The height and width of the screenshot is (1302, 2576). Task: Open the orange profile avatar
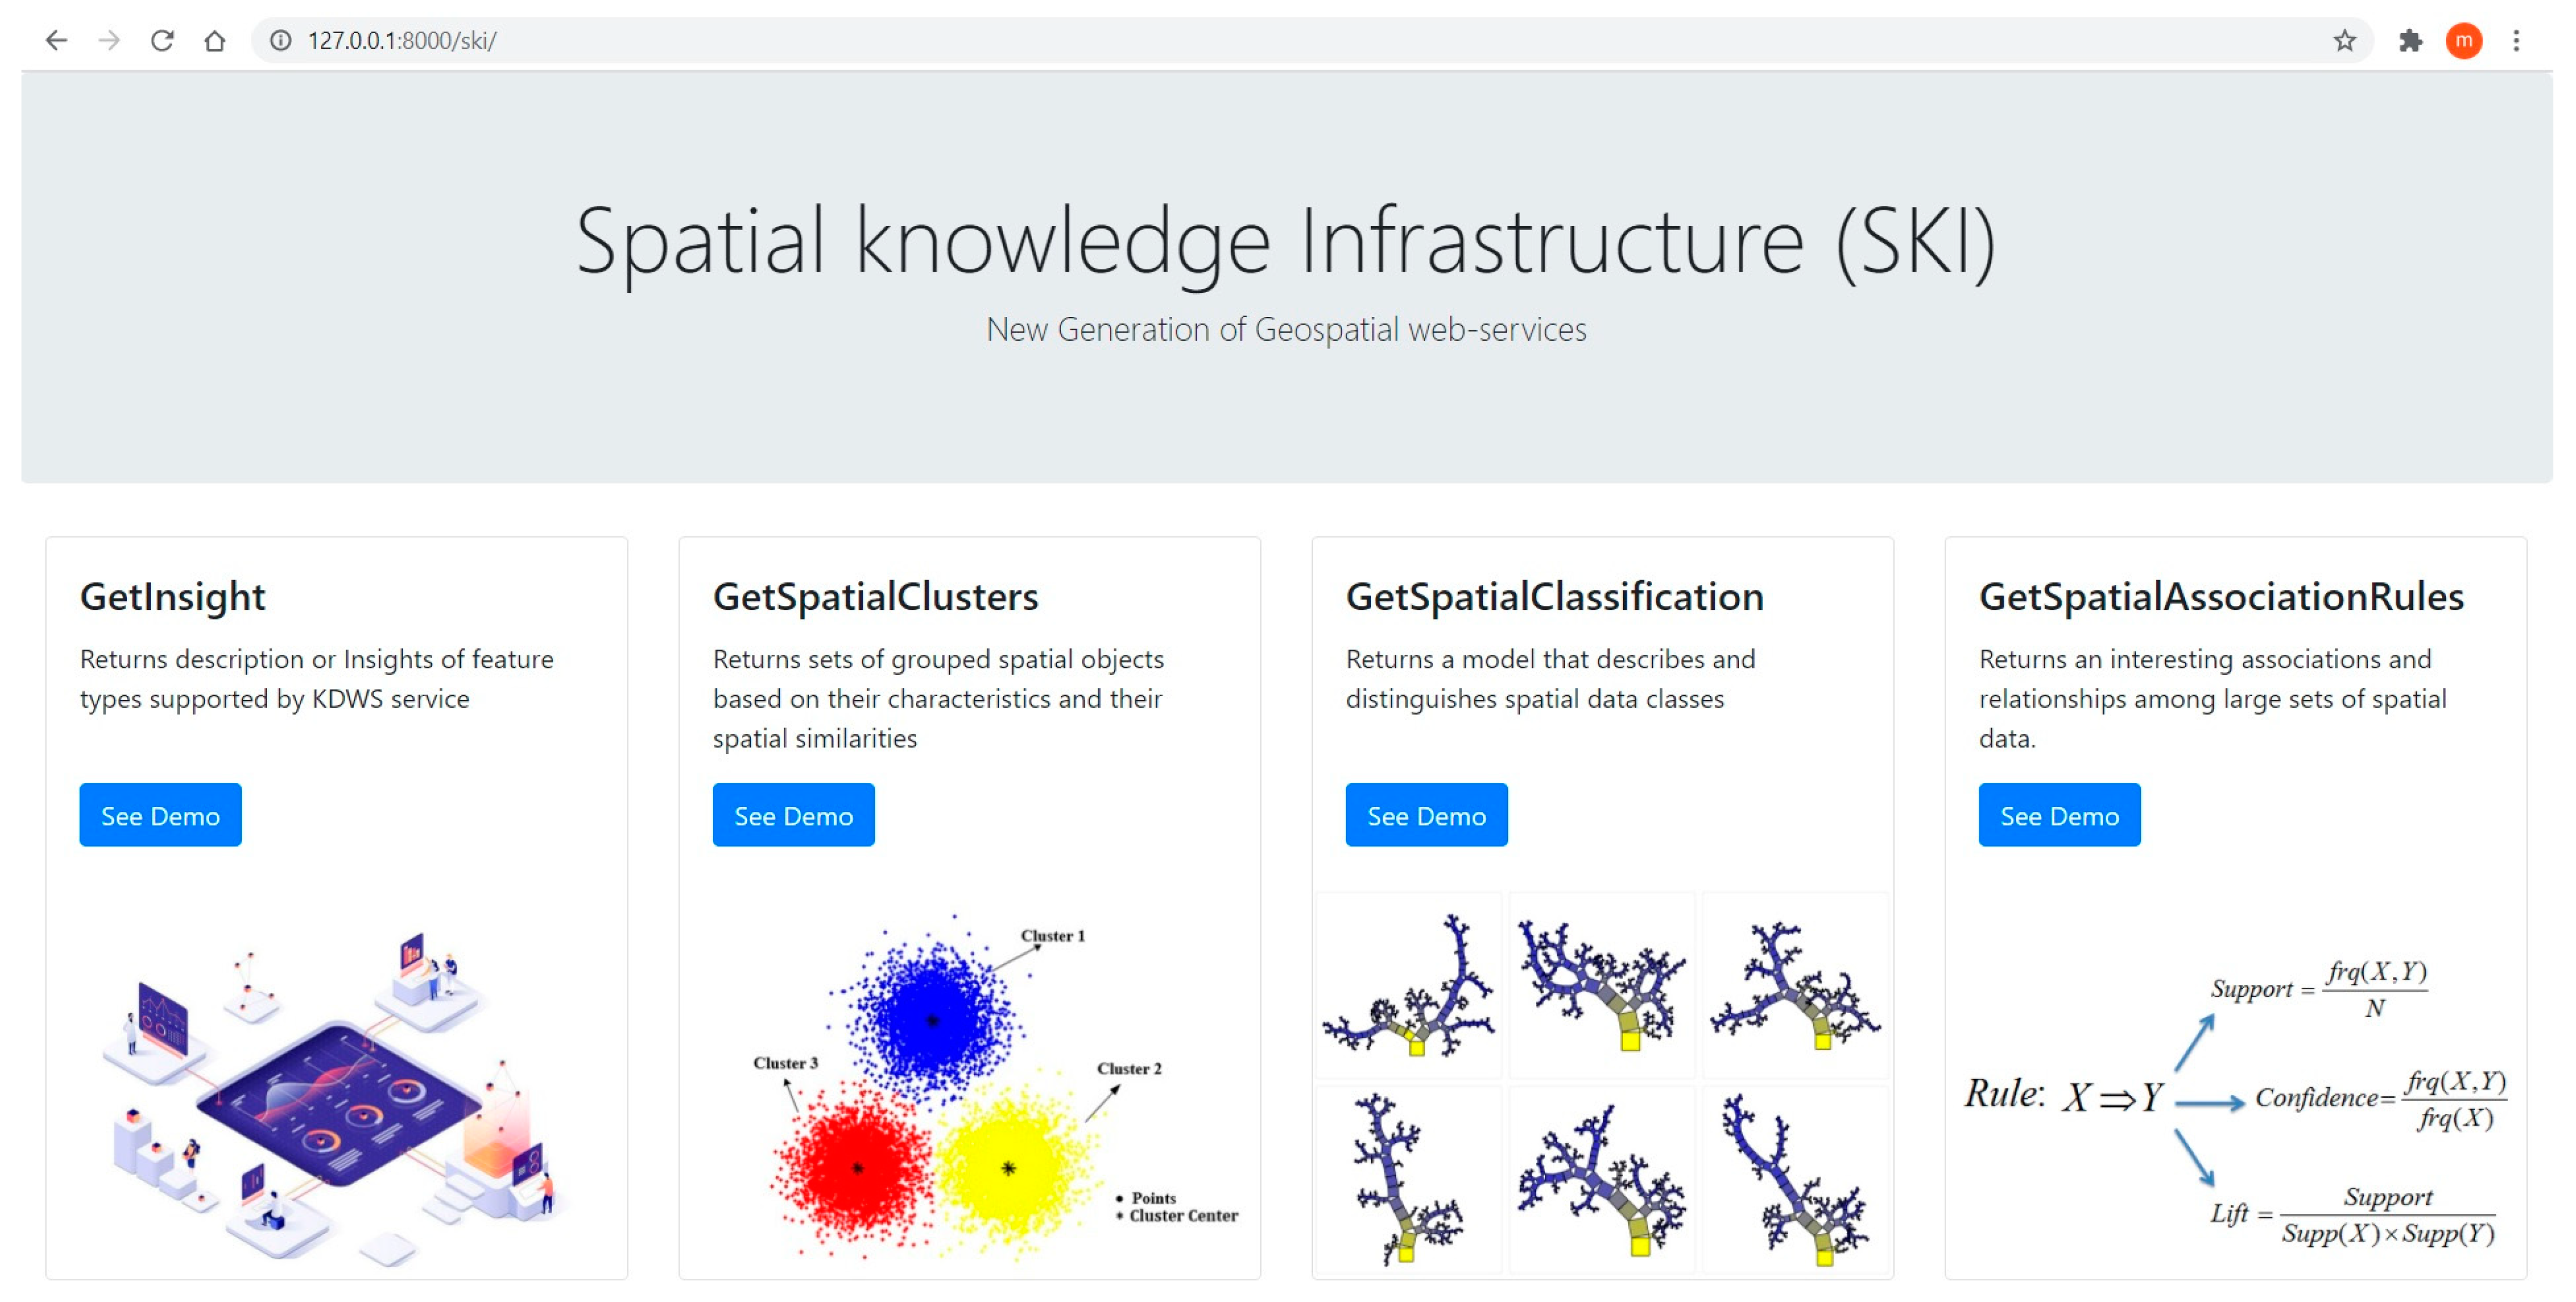click(x=2463, y=40)
